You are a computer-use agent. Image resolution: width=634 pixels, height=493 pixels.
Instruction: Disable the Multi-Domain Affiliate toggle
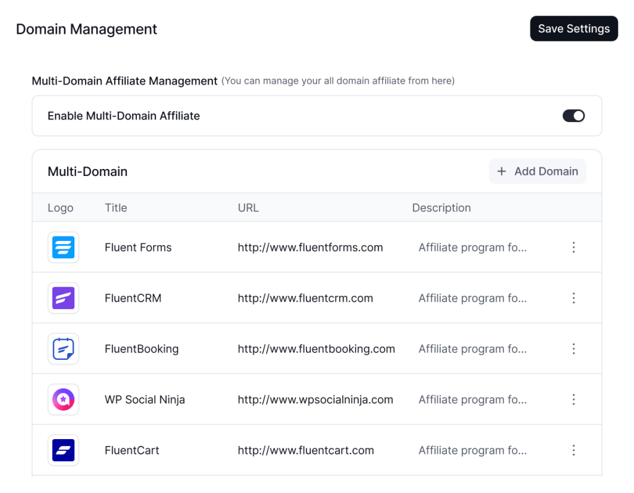click(573, 116)
